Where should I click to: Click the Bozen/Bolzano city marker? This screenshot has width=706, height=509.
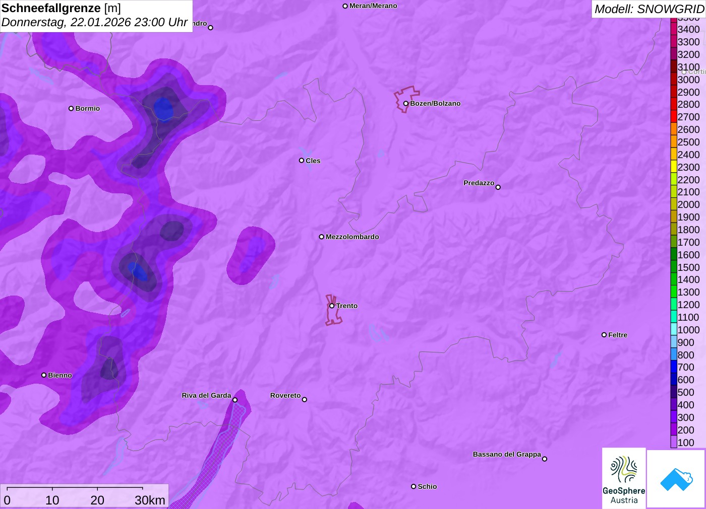[405, 104]
